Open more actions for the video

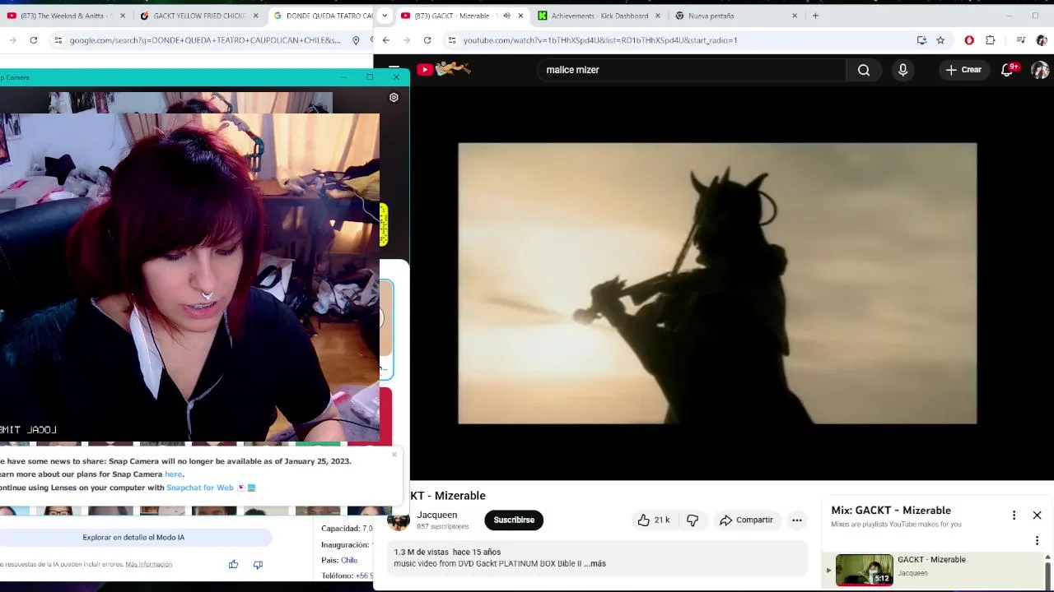click(x=796, y=520)
